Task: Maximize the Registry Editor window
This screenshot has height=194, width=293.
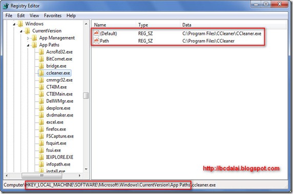Action: pyautogui.click(x=266, y=4)
